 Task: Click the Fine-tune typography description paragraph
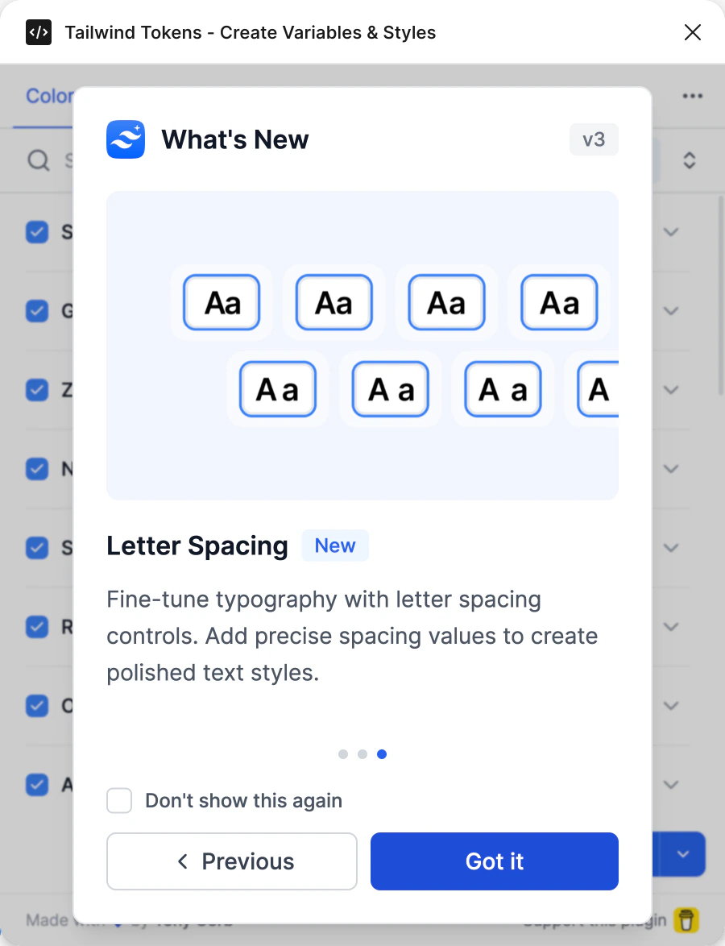[352, 636]
